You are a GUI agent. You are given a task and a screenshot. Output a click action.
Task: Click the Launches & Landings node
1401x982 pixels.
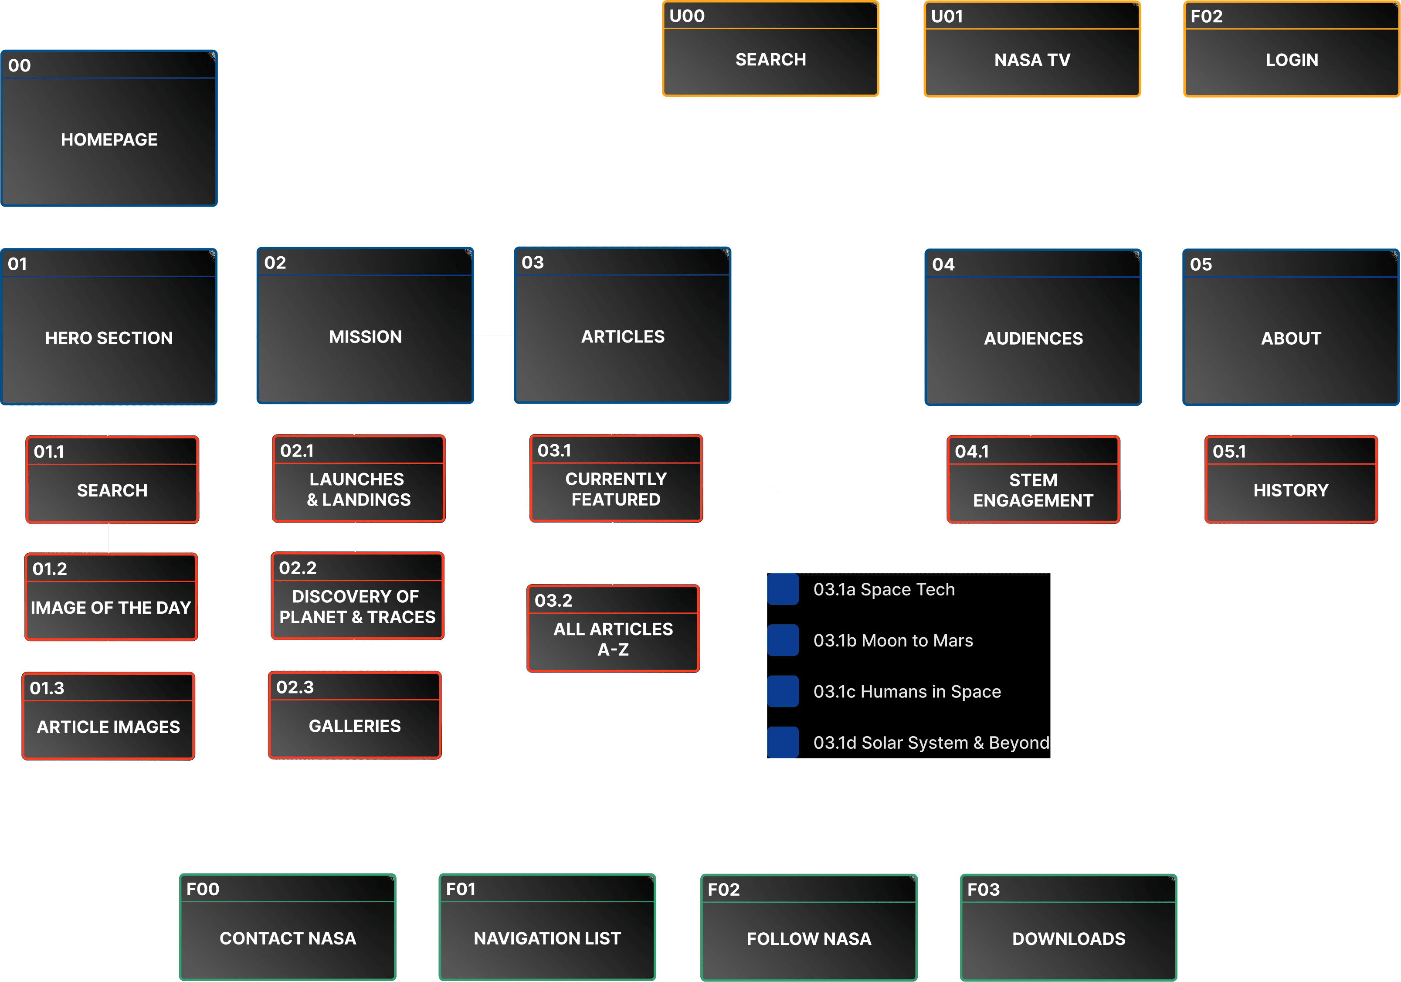358,489
